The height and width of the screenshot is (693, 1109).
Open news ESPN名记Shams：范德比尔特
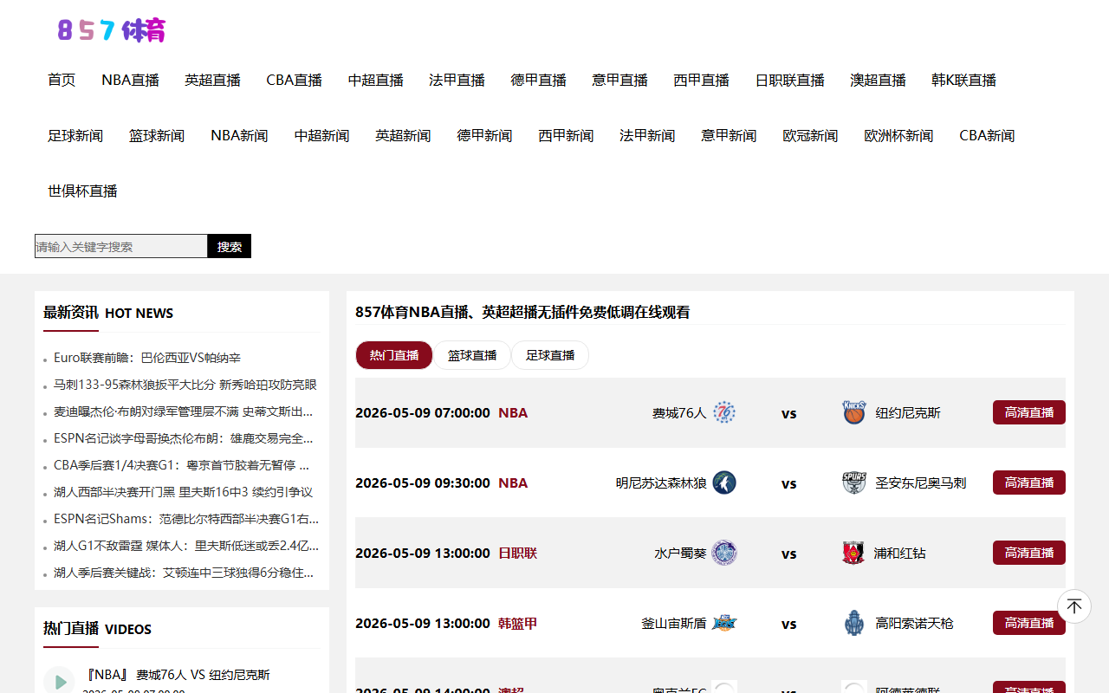pos(186,519)
